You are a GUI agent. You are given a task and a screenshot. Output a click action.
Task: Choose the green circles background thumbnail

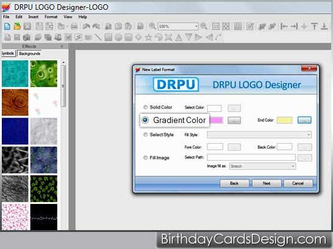pyautogui.click(x=44, y=74)
